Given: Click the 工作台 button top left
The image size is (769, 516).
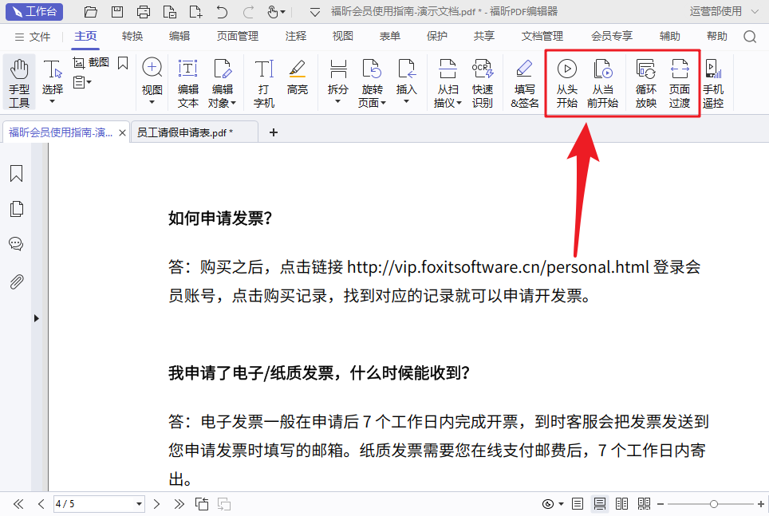Looking at the screenshot, I should point(34,11).
